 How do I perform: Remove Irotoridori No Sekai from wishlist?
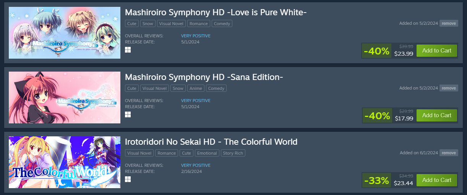point(448,153)
